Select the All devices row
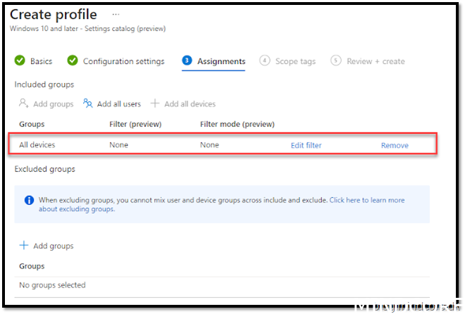465x314 pixels. [x=37, y=145]
